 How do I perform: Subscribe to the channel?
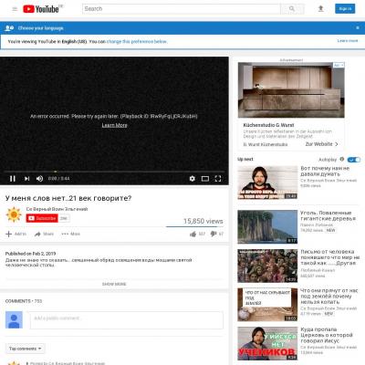pos(42,218)
